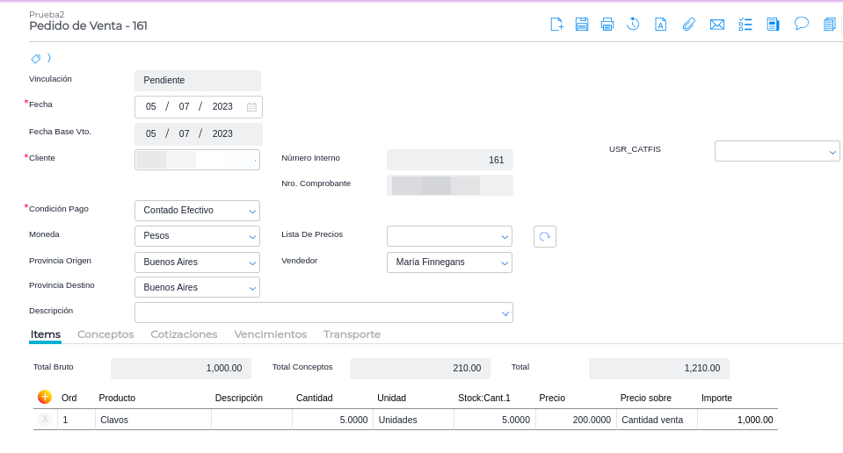Open the history clock icon
Screen dimensions: 843x453
pyautogui.click(x=633, y=25)
